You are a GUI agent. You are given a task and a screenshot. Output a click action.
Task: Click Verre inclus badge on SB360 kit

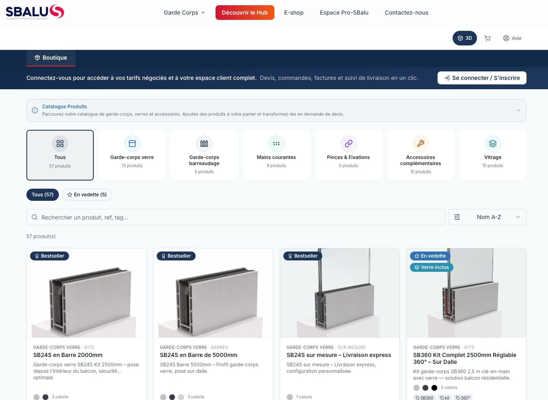(x=431, y=267)
